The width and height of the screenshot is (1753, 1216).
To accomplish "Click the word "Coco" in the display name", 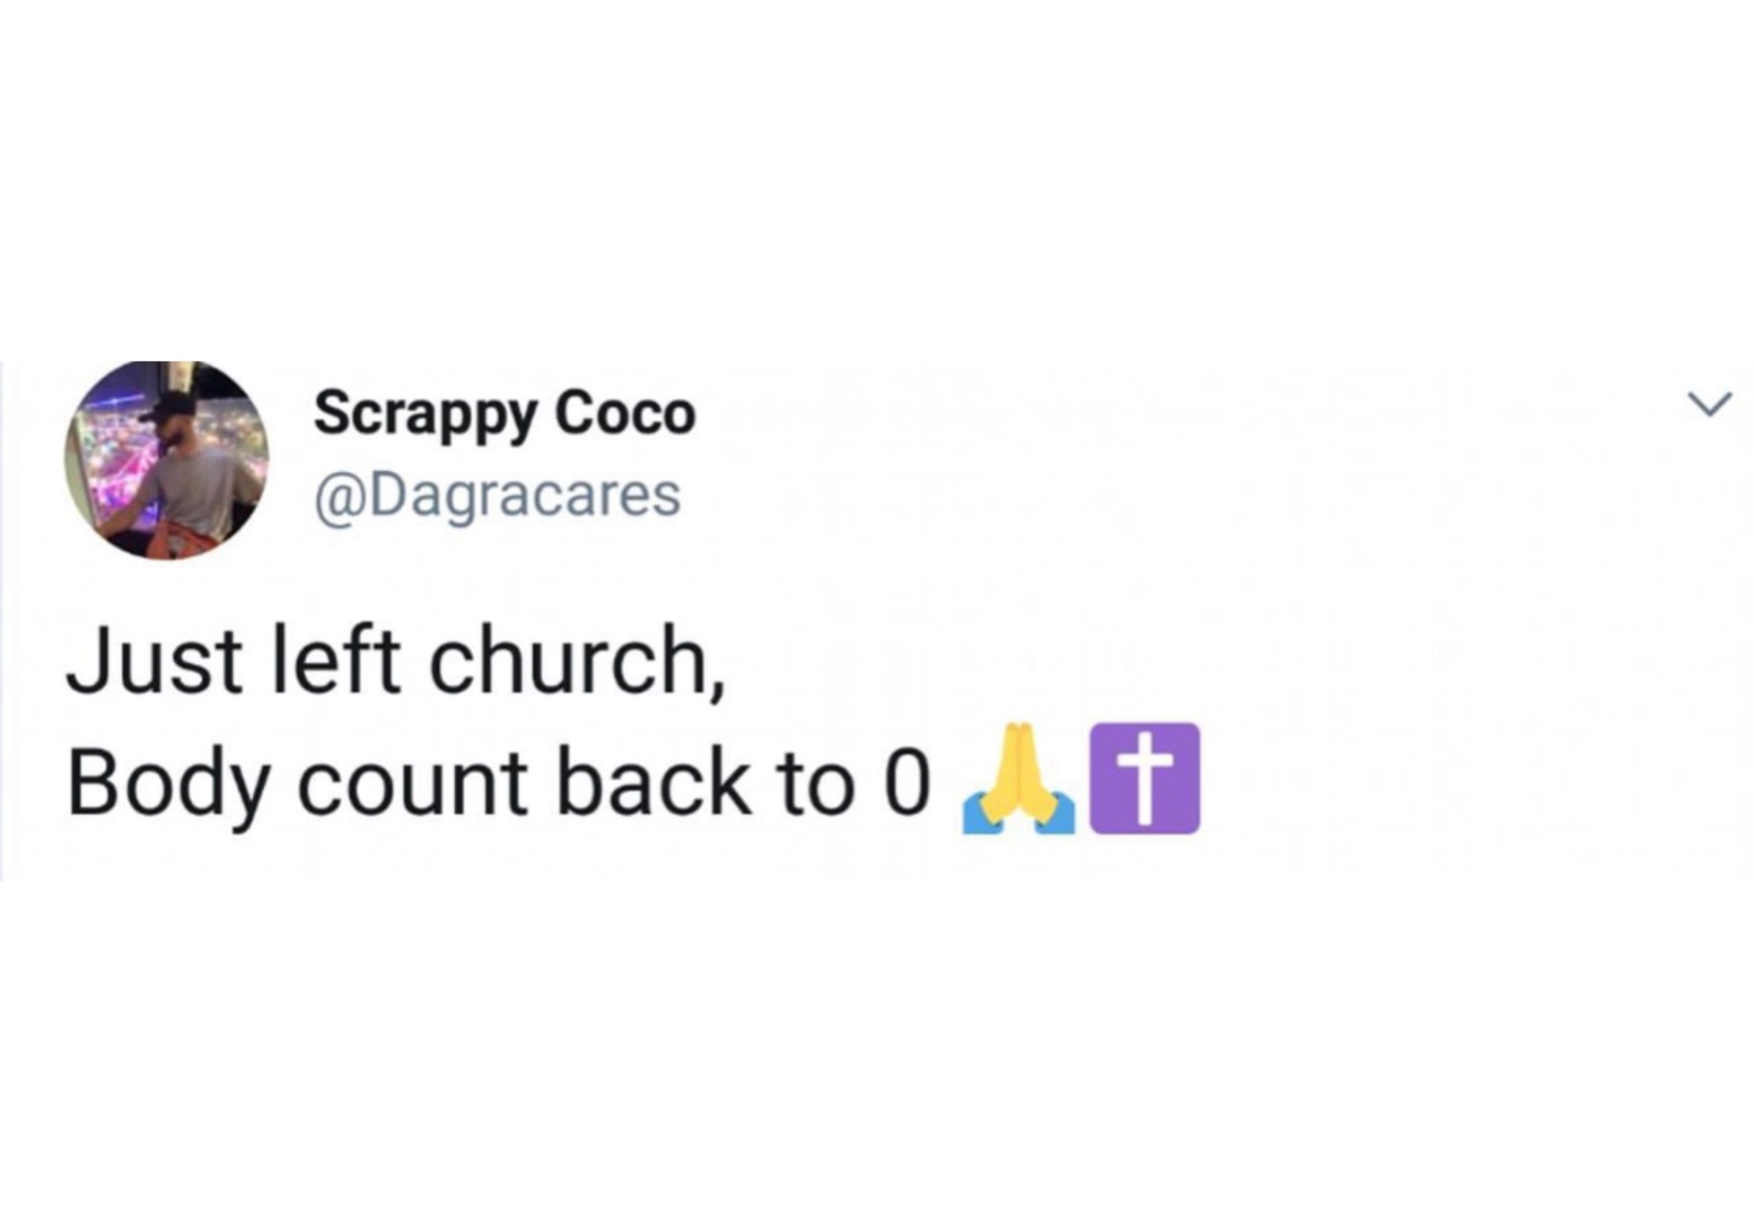I will 625,412.
